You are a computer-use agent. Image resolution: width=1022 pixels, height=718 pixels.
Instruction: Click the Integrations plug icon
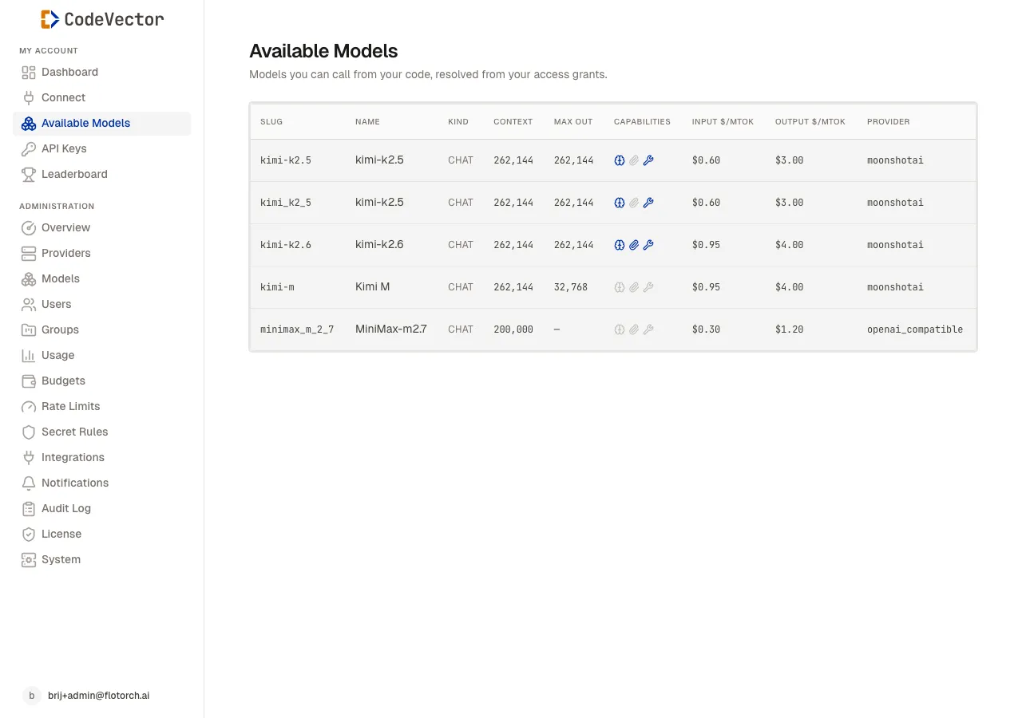[x=29, y=458]
